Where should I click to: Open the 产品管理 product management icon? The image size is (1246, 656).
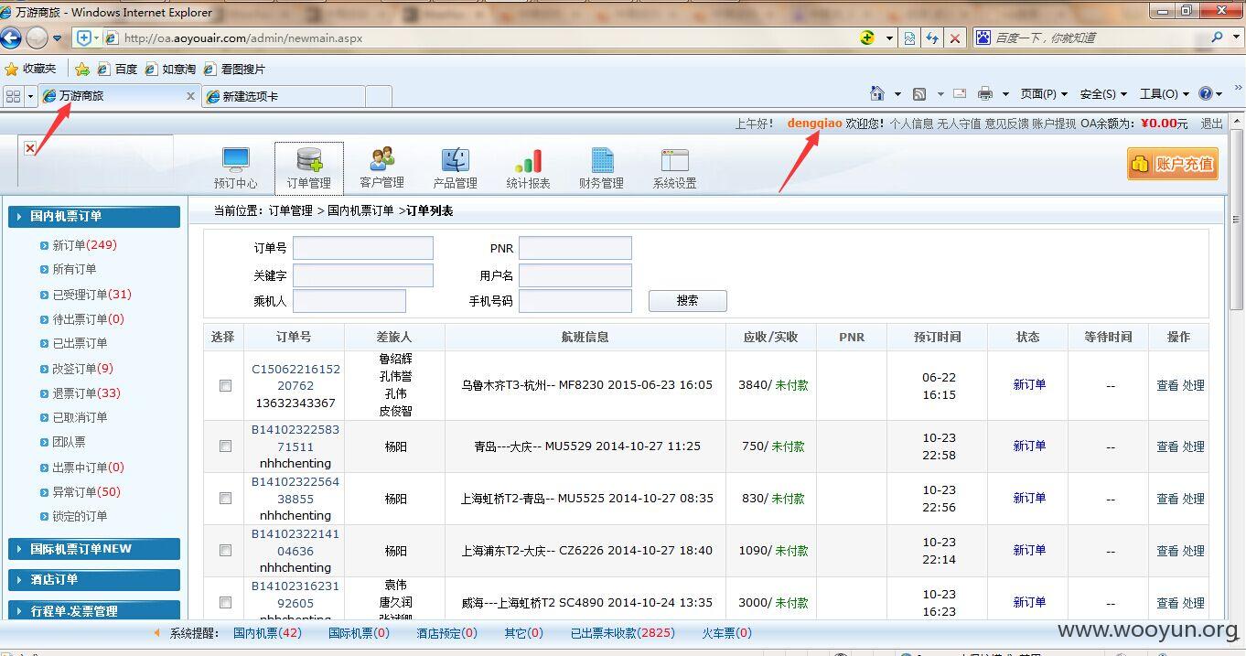pos(455,167)
